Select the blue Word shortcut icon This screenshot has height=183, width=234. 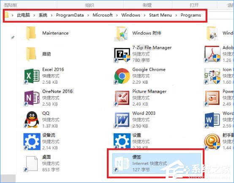tap(212, 120)
